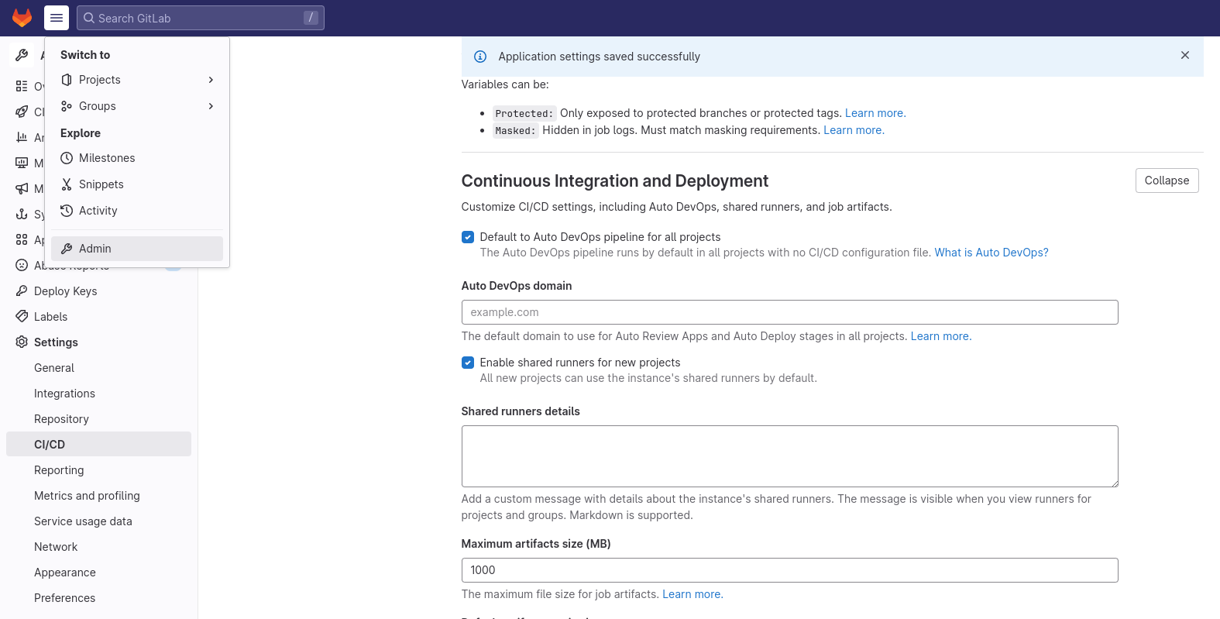
Task: Dismiss the settings saved success alert
Action: click(1184, 56)
